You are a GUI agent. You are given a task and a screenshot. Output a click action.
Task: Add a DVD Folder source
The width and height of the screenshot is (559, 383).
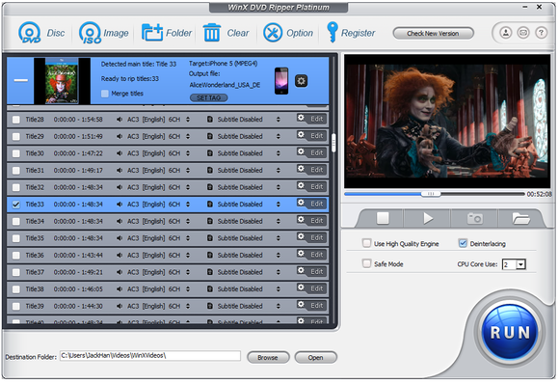(152, 33)
